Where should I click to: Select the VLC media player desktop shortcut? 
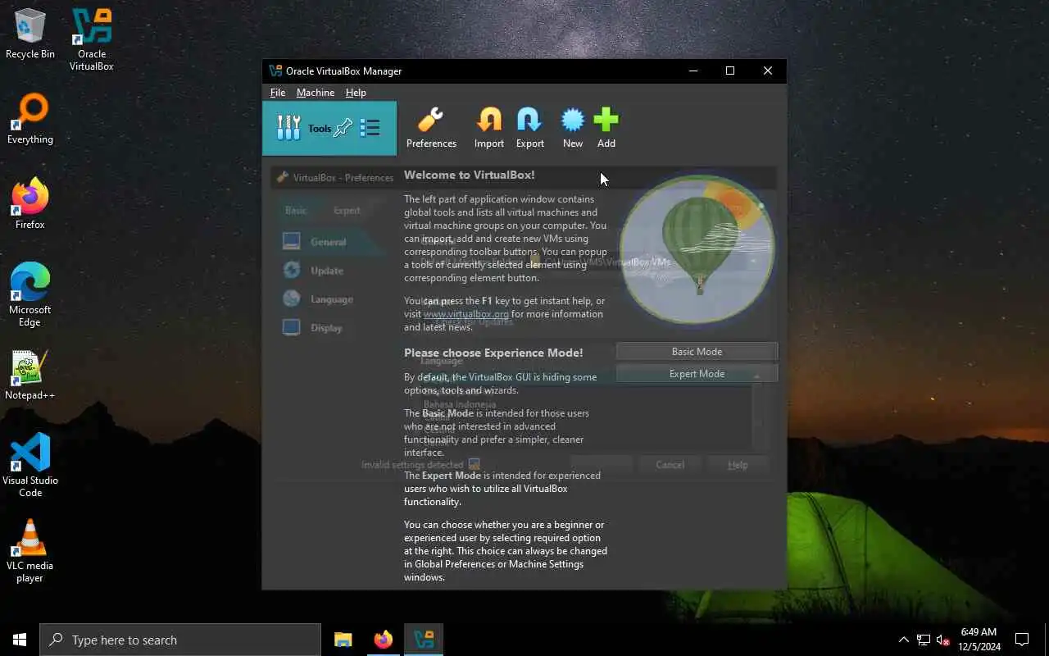click(x=30, y=551)
